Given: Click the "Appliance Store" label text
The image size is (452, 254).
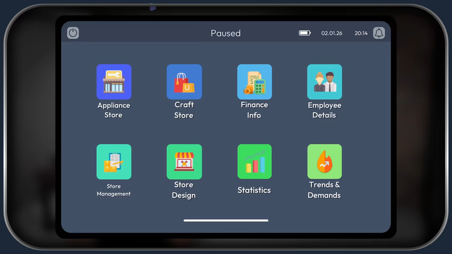Looking at the screenshot, I should pos(114,110).
